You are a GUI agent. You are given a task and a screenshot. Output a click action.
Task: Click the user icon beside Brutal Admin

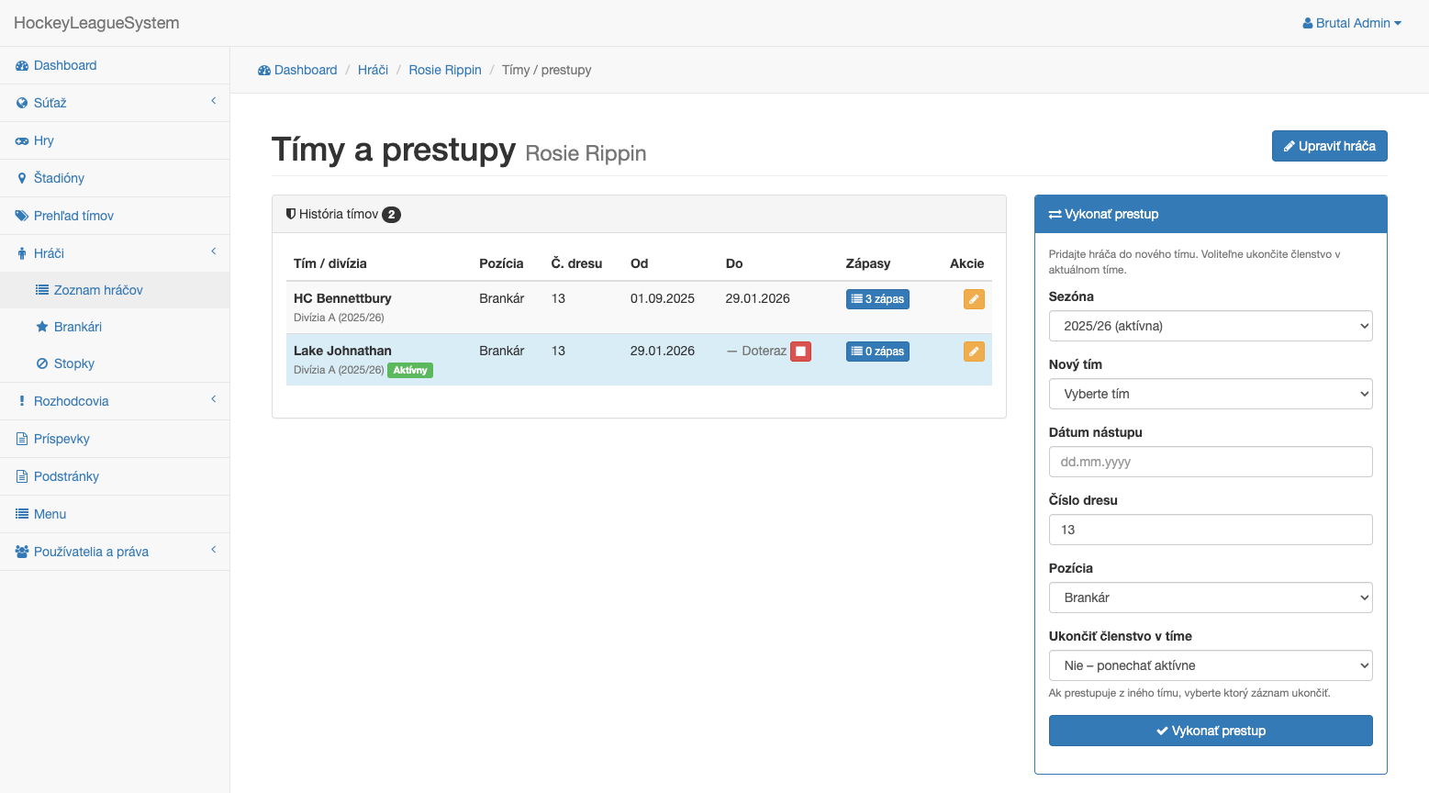click(x=1306, y=23)
